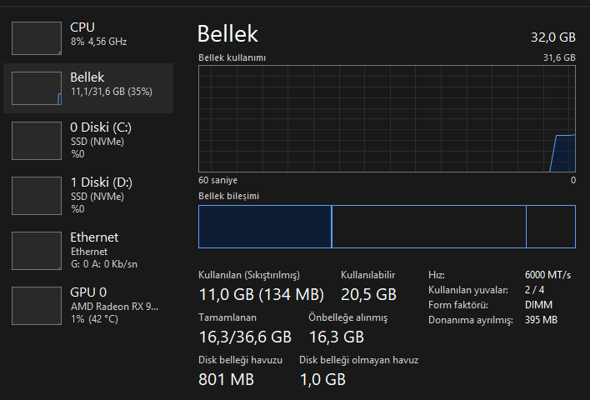Screen dimensions: 590x400
Task: Click the Ethernet G: 0 A: 0 Kb/sn text
Action: [104, 263]
